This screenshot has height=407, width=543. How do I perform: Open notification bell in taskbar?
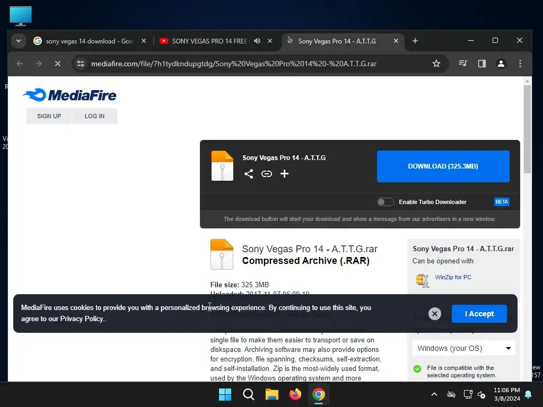coord(529,394)
